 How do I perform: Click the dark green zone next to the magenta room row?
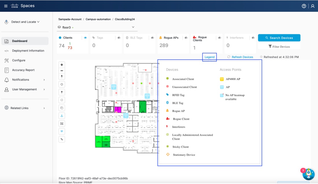143,107
